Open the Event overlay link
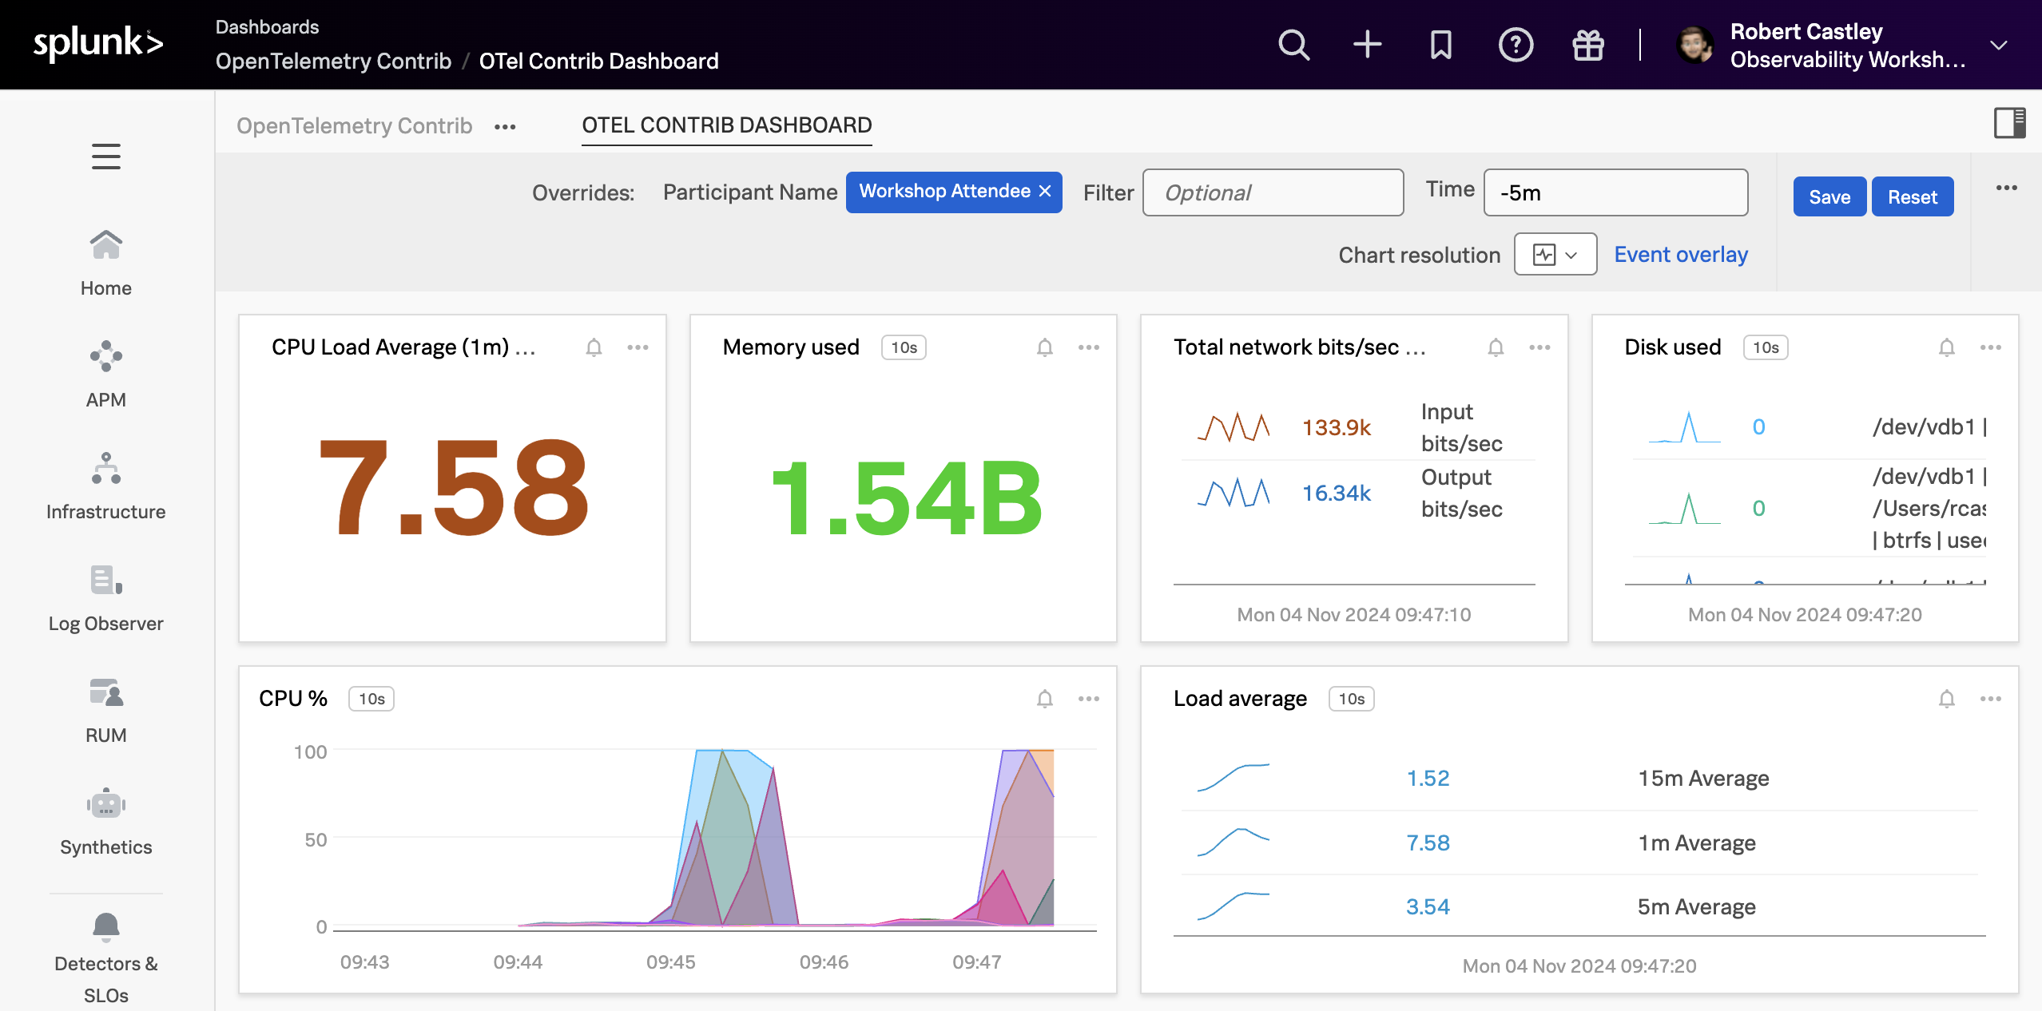The width and height of the screenshot is (2042, 1011). [1679, 254]
